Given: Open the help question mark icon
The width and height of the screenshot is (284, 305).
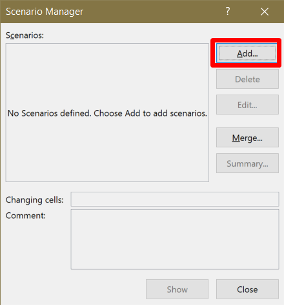Looking at the screenshot, I should [x=228, y=11].
